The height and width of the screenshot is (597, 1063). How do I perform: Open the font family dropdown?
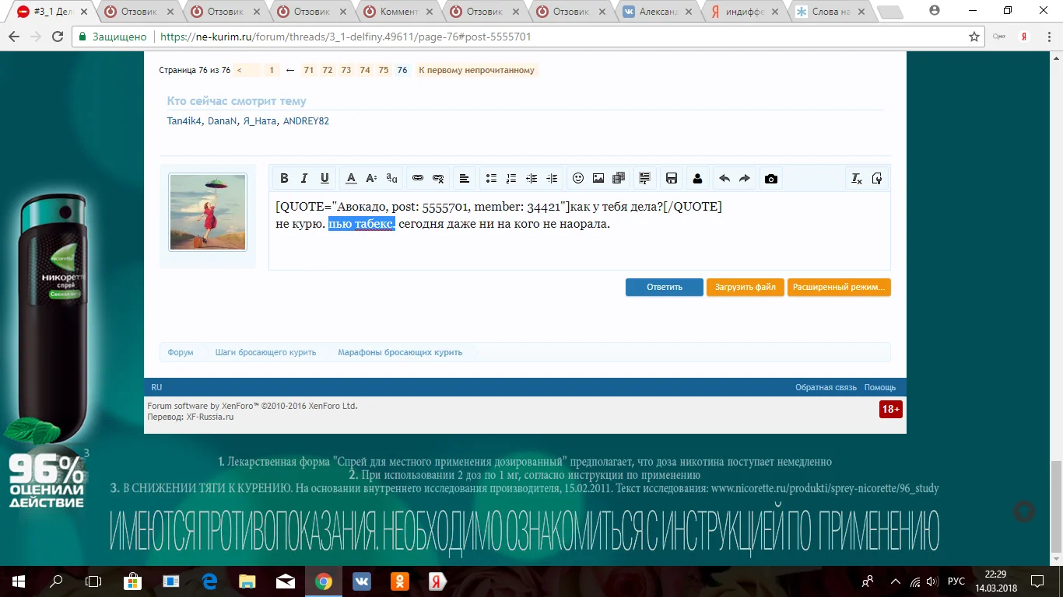(x=392, y=178)
